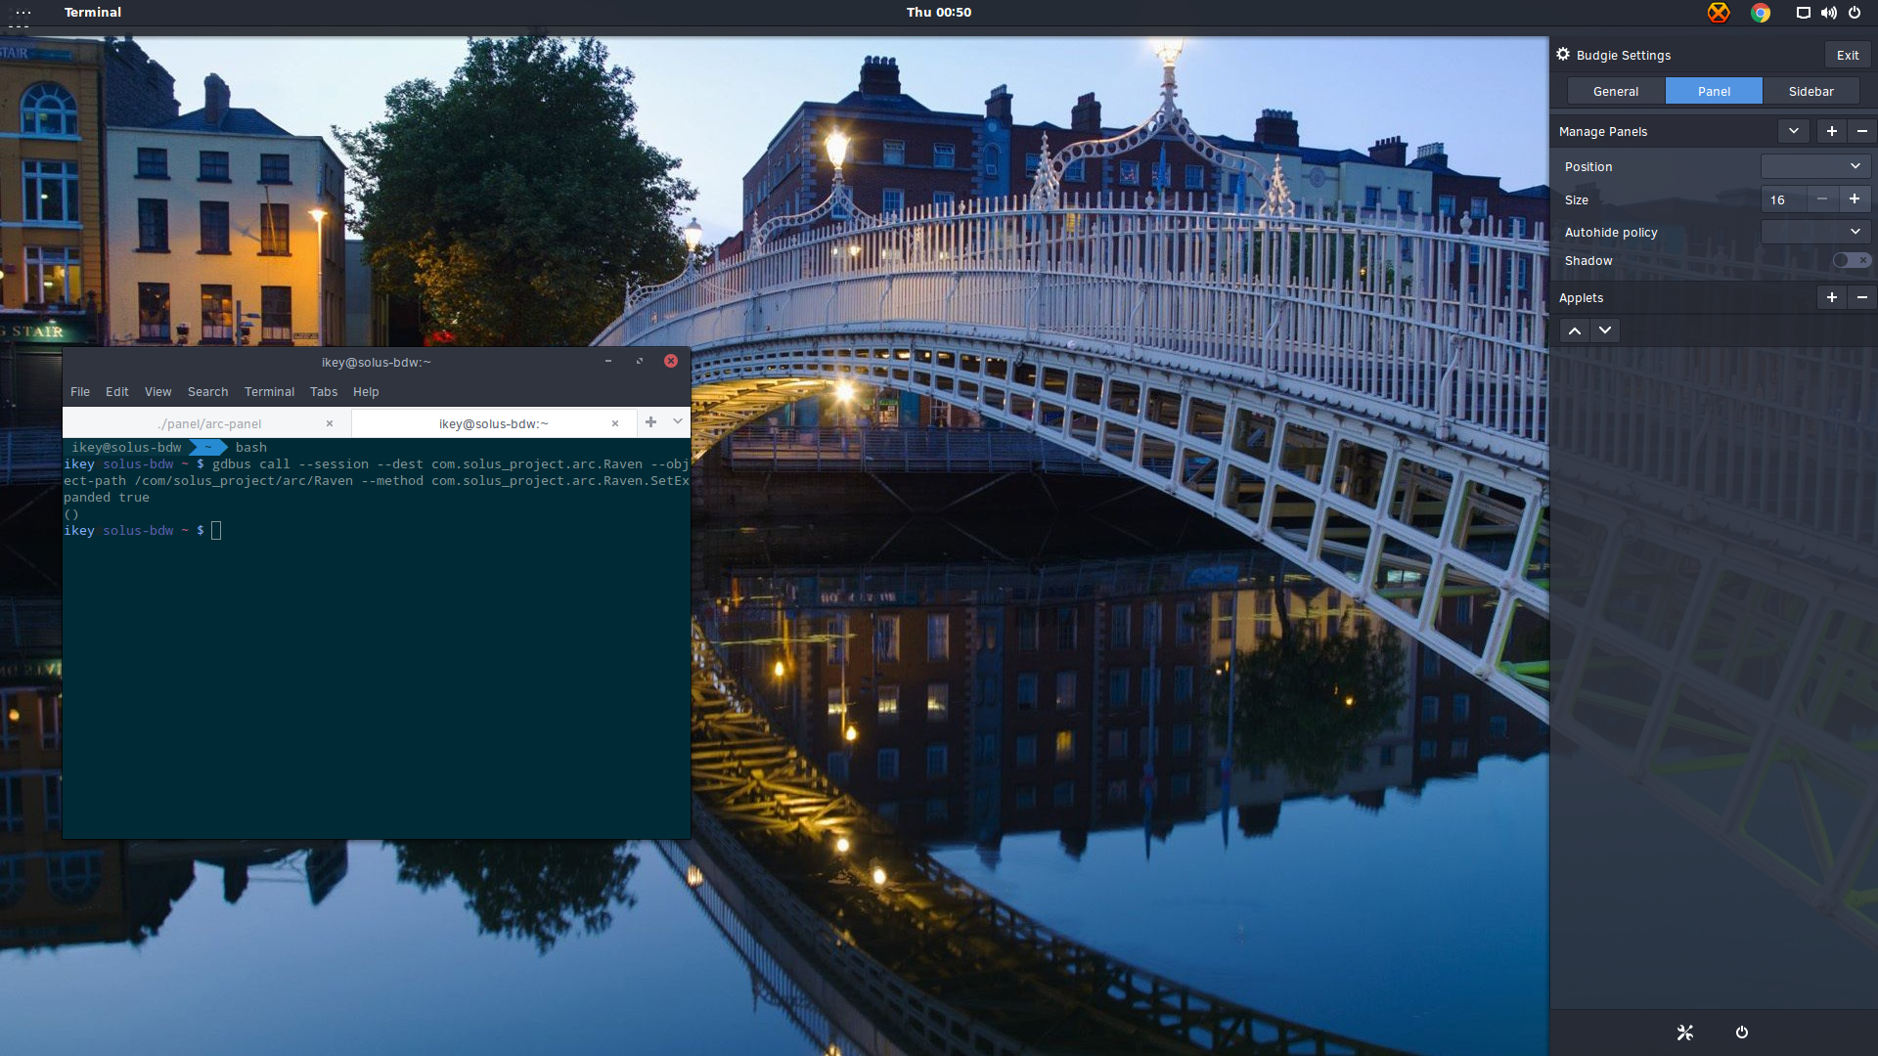Select the ikey@solus-bdw:~ terminal tab
Screen dimensions: 1878x1056
[493, 423]
